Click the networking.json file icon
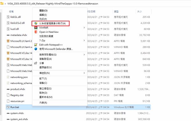 8,77
